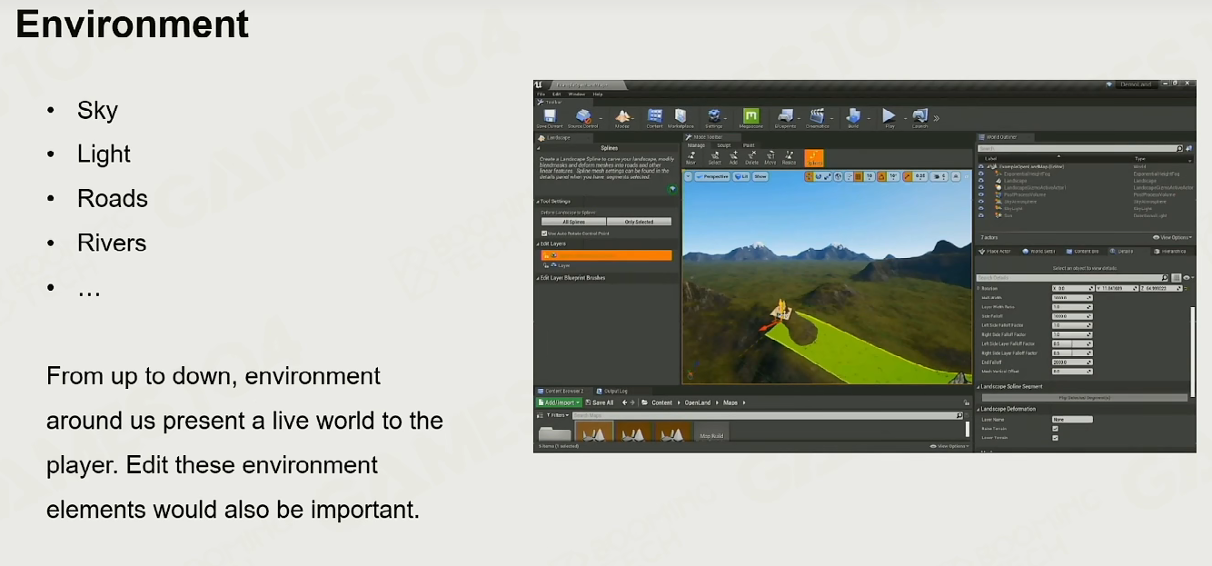Toggle visibility eye for ExponentialHeightFog
Image resolution: width=1212 pixels, height=566 pixels.
pos(981,174)
